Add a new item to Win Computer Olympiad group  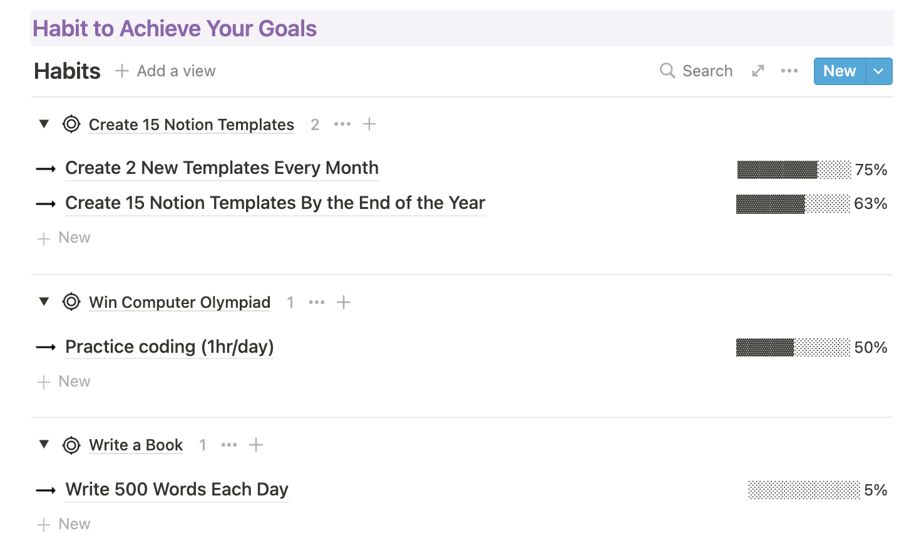pyautogui.click(x=344, y=302)
